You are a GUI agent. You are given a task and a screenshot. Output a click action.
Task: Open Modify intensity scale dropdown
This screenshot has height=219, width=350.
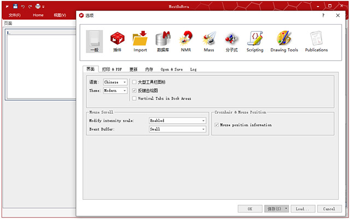tap(177, 120)
